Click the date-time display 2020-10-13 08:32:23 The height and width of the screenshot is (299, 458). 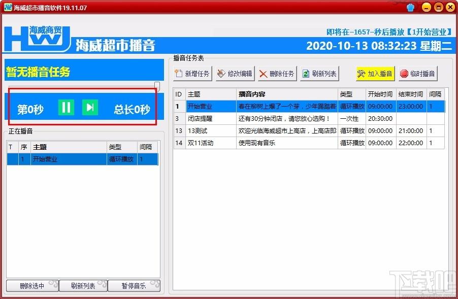click(x=362, y=46)
